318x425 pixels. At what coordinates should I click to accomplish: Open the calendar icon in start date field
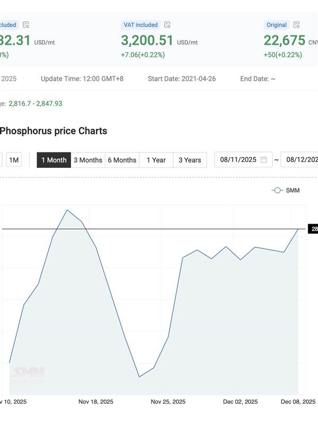coord(263,160)
